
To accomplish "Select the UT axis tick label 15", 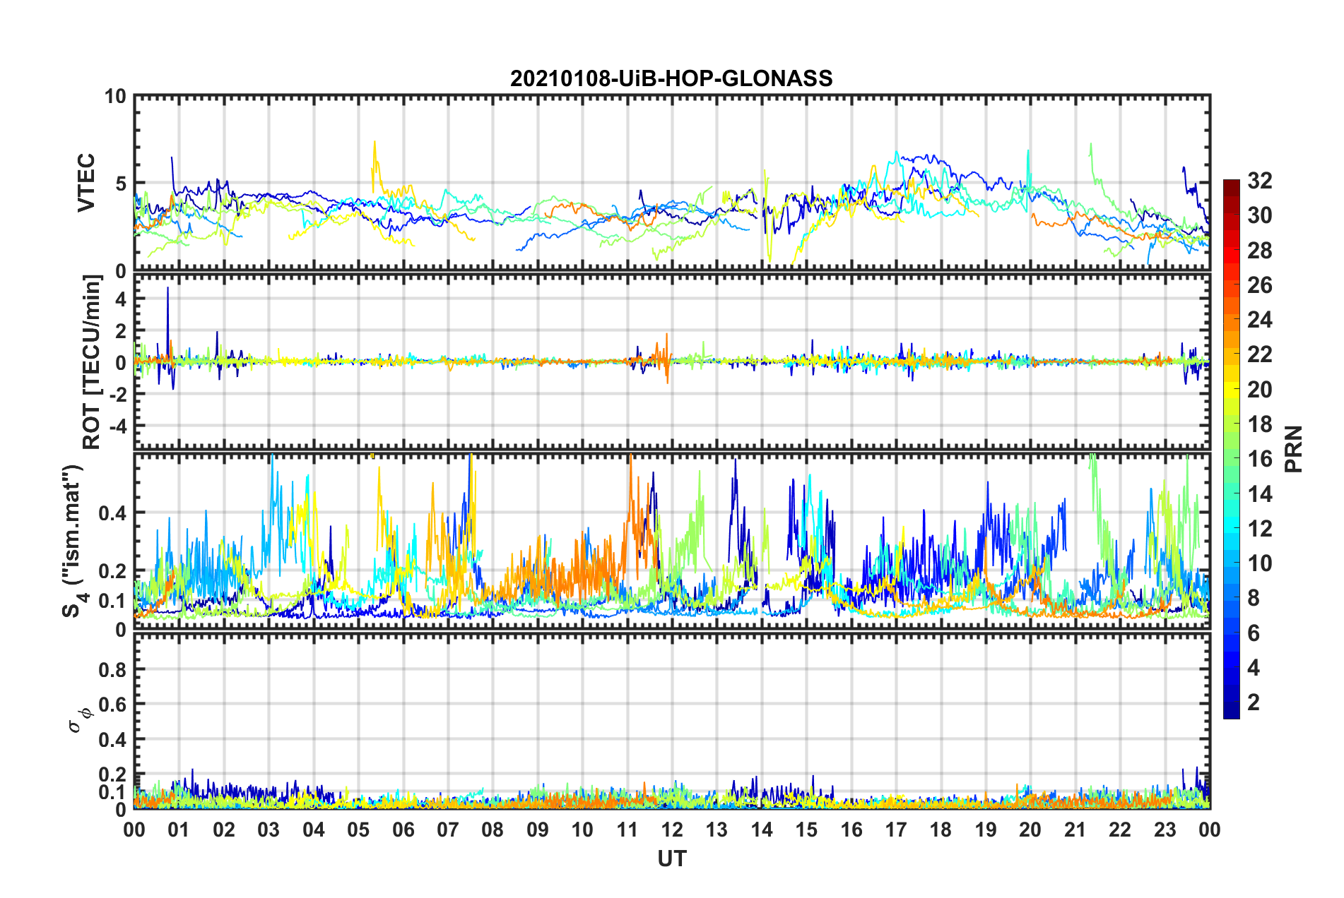I will (806, 830).
